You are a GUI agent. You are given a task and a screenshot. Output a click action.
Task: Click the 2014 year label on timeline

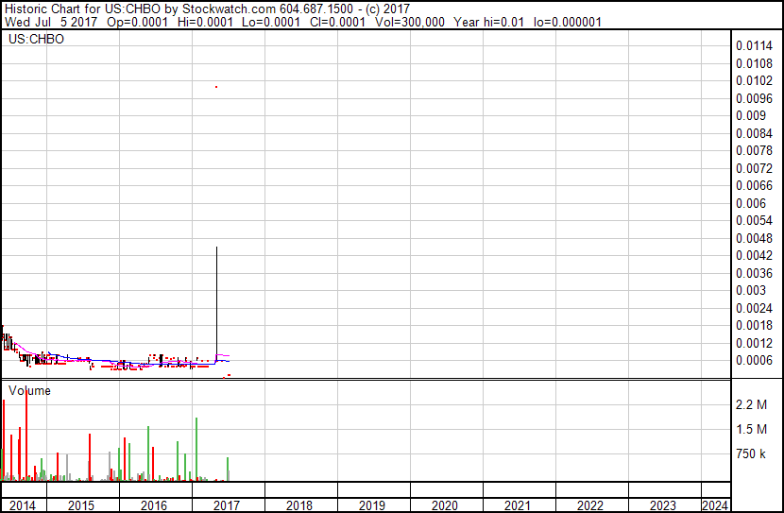click(x=23, y=505)
